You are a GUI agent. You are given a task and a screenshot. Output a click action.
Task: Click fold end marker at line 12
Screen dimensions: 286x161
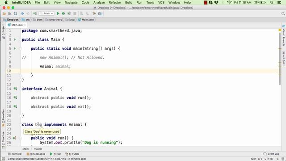pyautogui.click(x=21, y=80)
